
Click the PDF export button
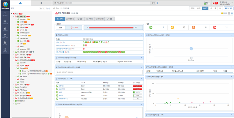coord(229,8)
